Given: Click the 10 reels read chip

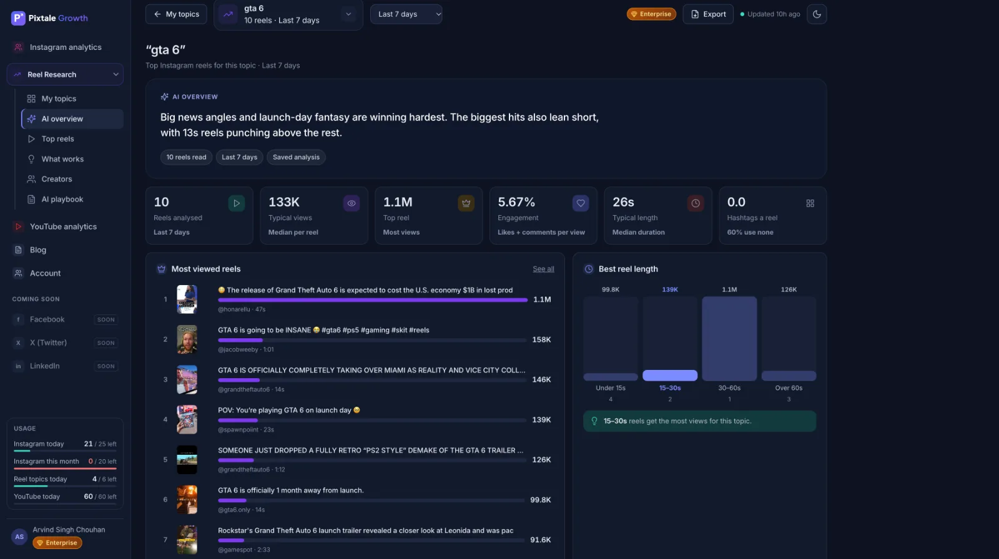Looking at the screenshot, I should coord(186,157).
